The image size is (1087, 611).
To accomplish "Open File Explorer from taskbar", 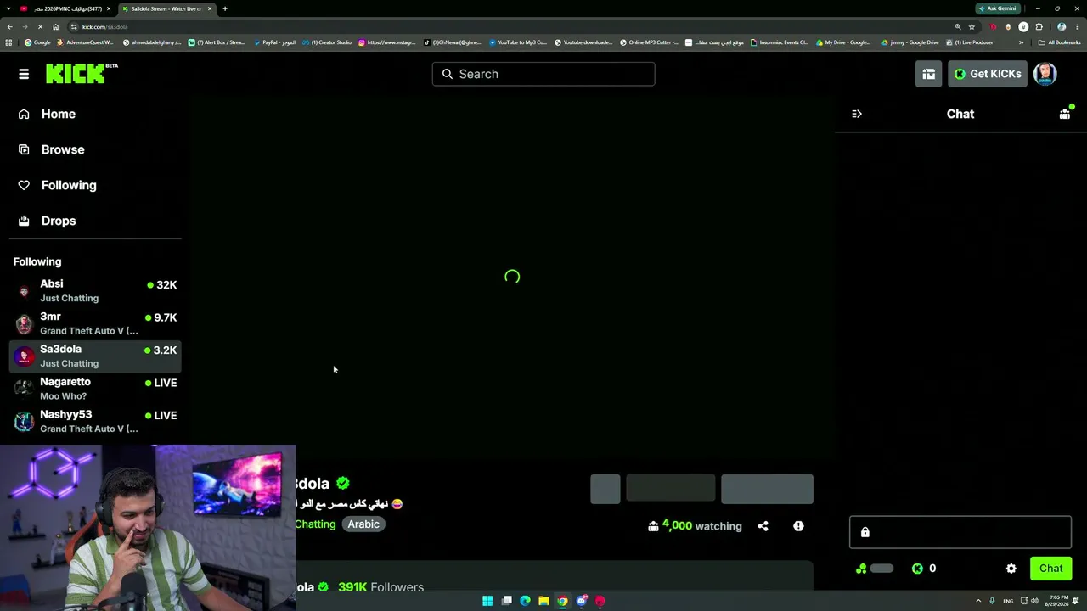I will (543, 601).
